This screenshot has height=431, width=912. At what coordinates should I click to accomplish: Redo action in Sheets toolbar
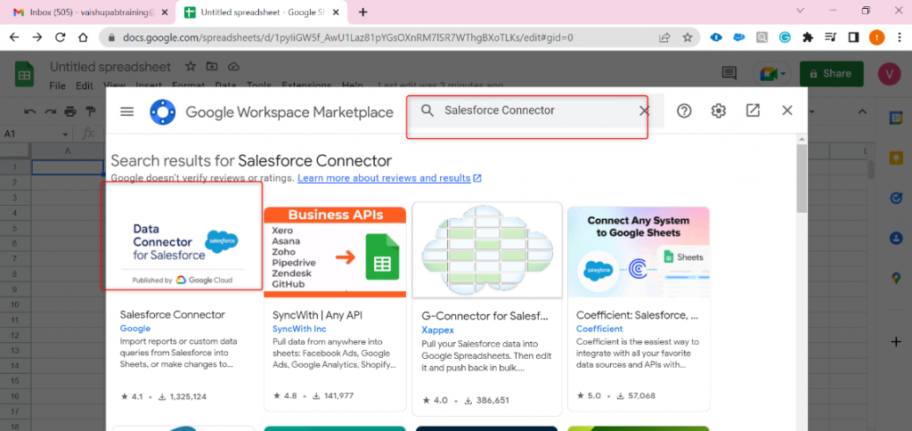pyautogui.click(x=51, y=111)
